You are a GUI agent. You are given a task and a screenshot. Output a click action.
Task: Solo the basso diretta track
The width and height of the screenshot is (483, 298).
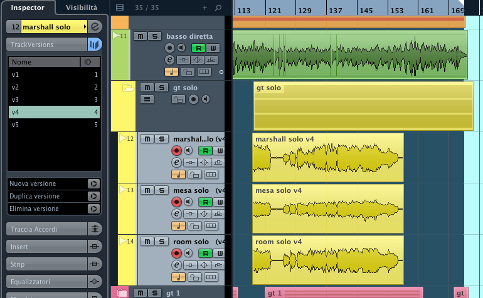coord(155,36)
